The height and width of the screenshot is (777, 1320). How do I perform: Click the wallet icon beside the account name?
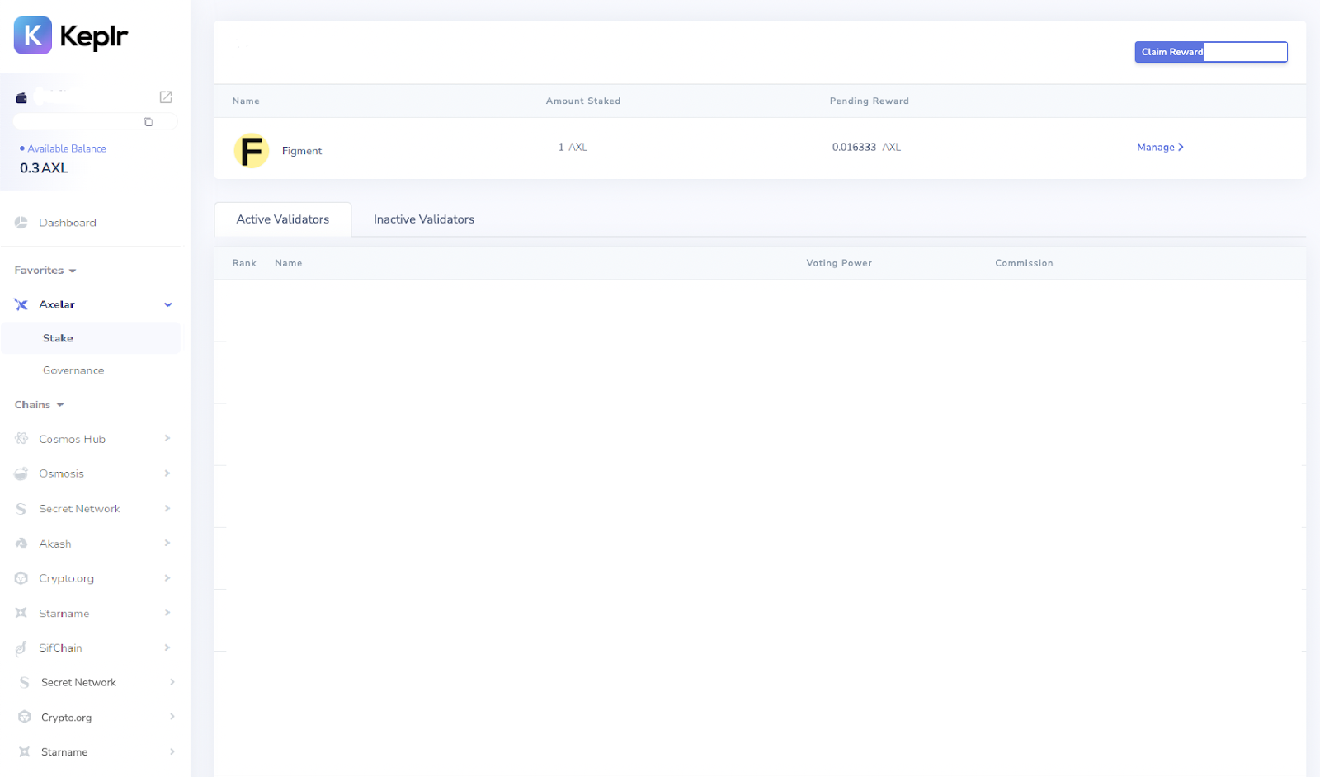point(21,97)
